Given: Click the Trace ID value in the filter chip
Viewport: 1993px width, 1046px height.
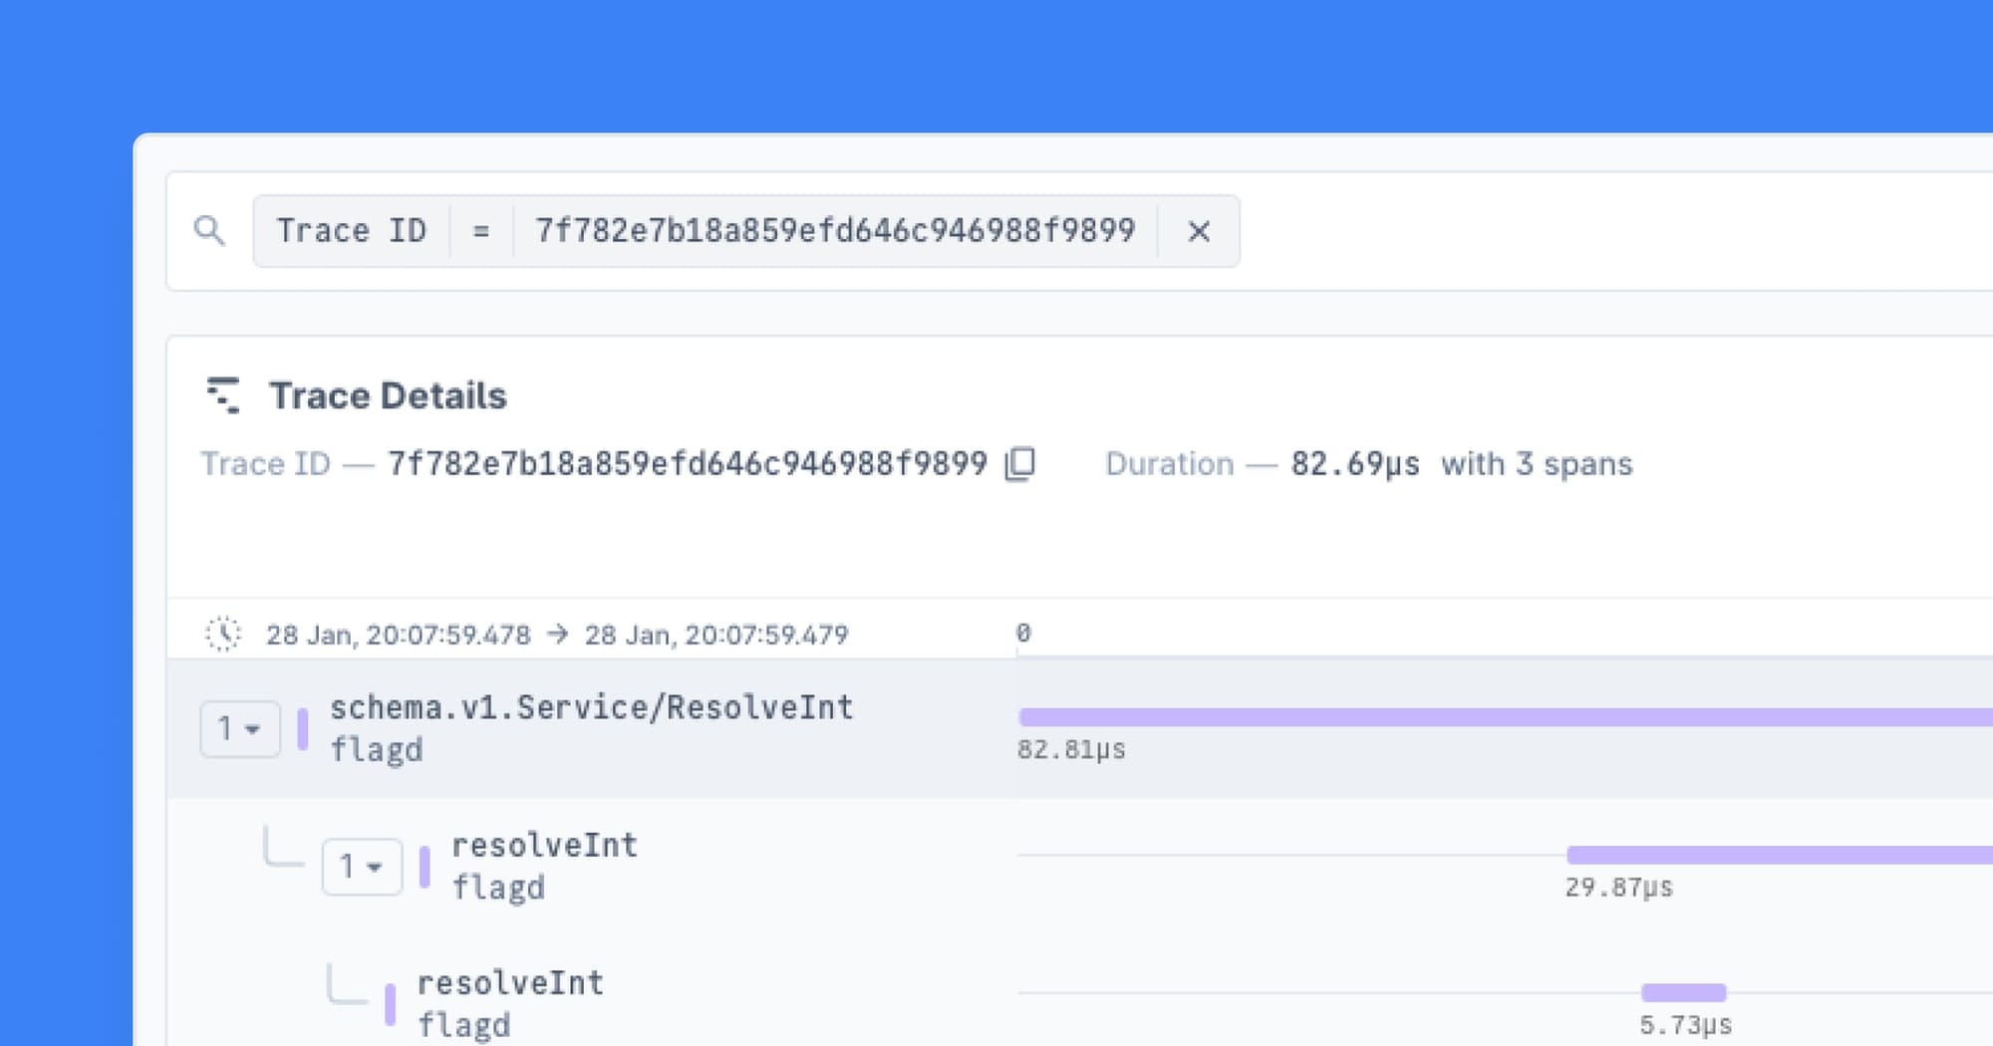Looking at the screenshot, I should click(834, 230).
